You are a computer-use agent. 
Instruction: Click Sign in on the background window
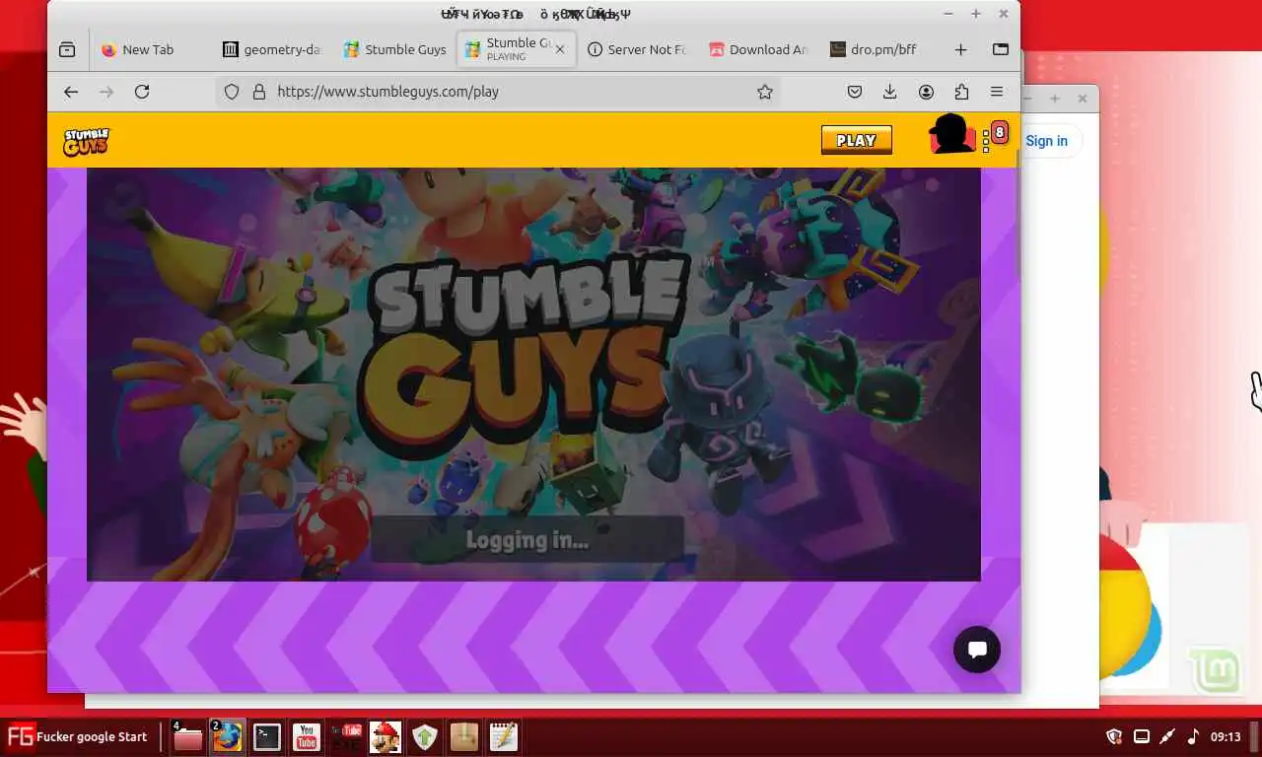click(x=1046, y=141)
